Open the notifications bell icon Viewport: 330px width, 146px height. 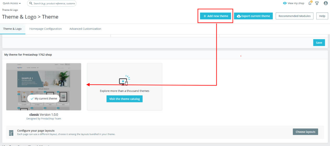pyautogui.click(x=310, y=3)
